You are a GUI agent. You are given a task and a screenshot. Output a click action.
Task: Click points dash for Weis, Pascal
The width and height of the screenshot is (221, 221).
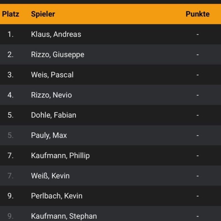pyautogui.click(x=198, y=75)
